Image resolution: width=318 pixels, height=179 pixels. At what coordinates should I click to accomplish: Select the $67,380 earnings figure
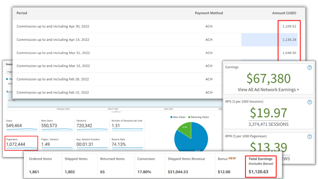pyautogui.click(x=268, y=79)
